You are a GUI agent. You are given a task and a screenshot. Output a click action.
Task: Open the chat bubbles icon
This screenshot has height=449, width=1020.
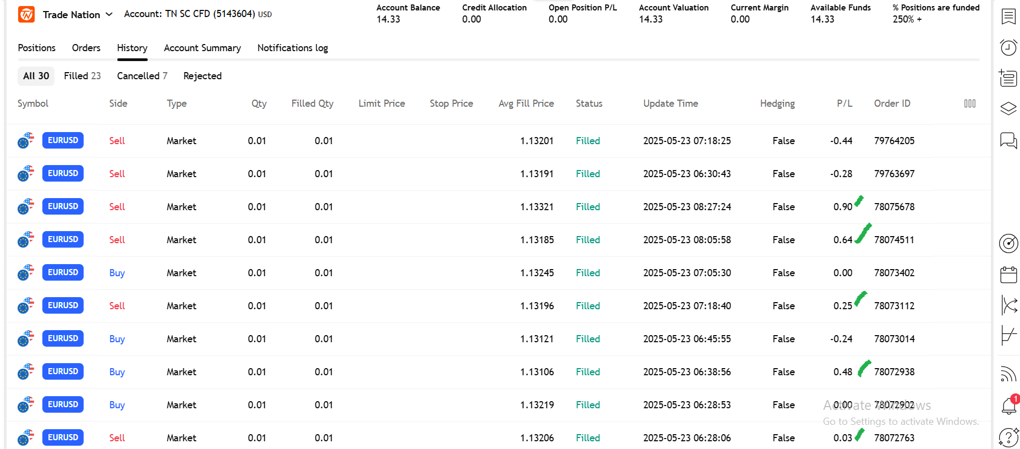click(x=1008, y=140)
